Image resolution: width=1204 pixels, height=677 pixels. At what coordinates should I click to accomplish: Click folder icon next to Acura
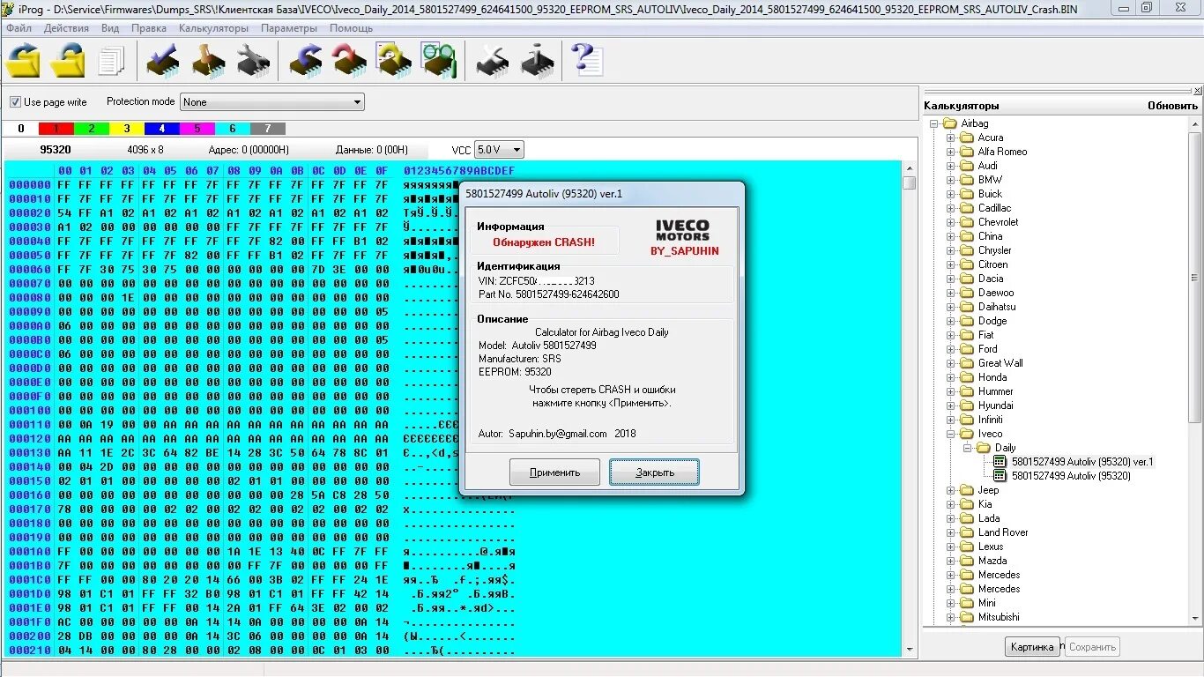click(x=967, y=138)
